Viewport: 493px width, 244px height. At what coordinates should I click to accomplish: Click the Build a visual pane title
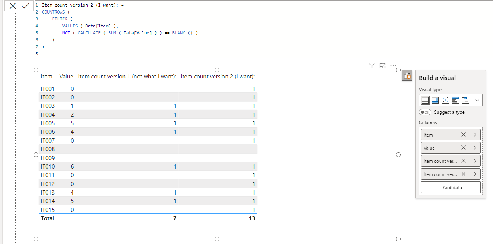pyautogui.click(x=437, y=78)
